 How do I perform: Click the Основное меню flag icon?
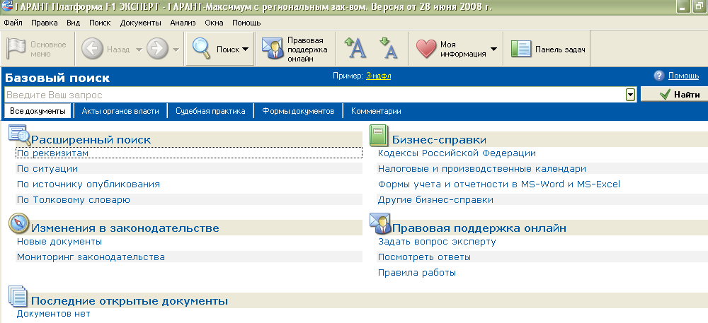[16, 49]
